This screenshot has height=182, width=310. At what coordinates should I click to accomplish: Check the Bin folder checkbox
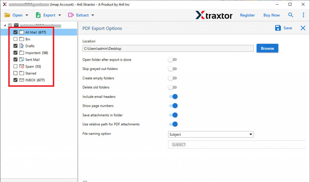click(x=15, y=39)
